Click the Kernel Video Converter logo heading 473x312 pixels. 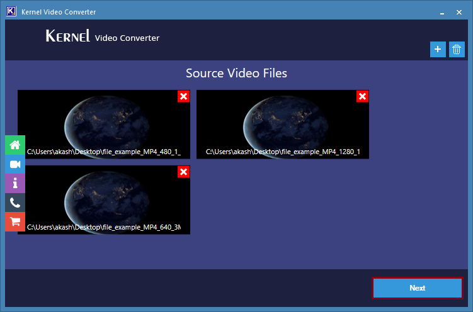click(x=103, y=36)
